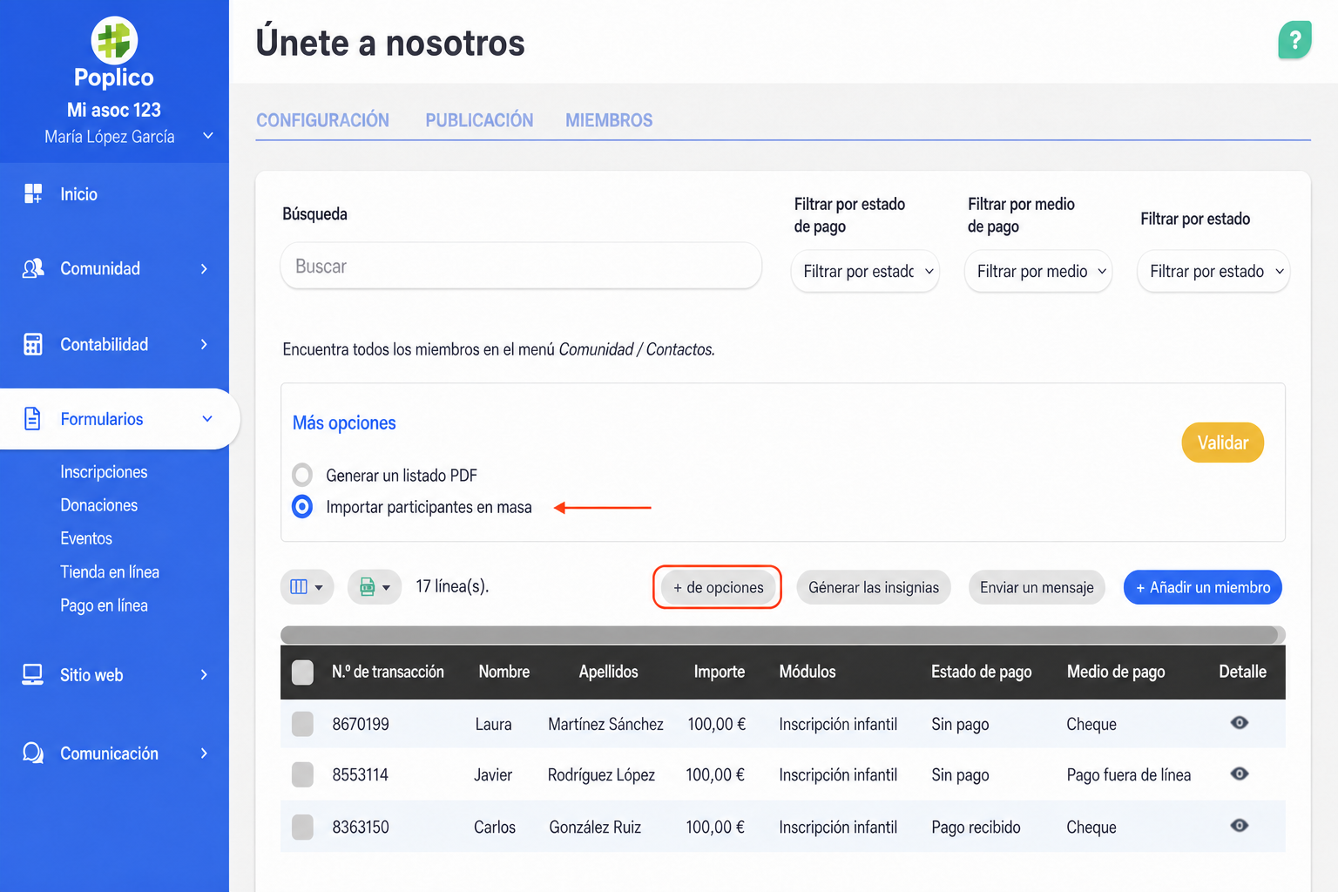Click the González Ruiz surname cell
The image size is (1338, 892).
(x=595, y=827)
